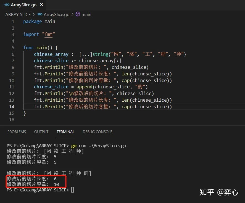Select the TERMINAL panel tab
The height and width of the screenshot is (203, 245).
[x=65, y=132]
